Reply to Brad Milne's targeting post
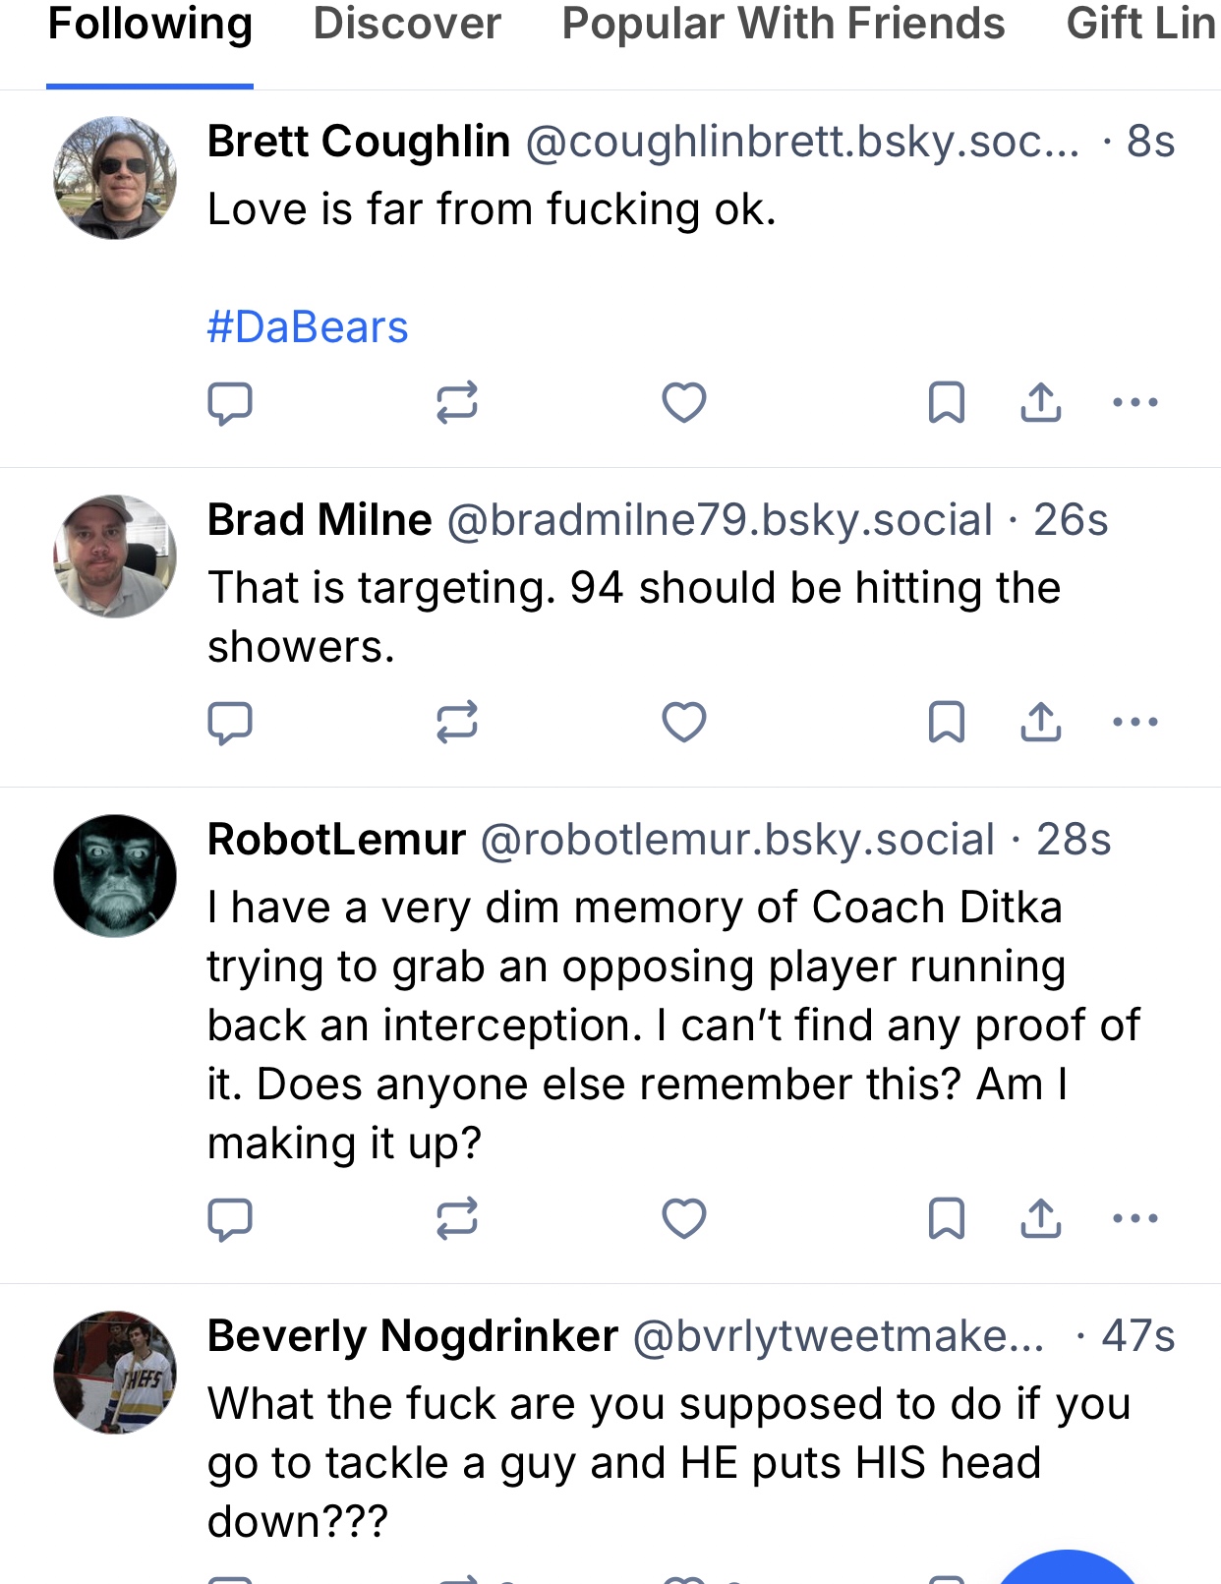 coord(230,723)
